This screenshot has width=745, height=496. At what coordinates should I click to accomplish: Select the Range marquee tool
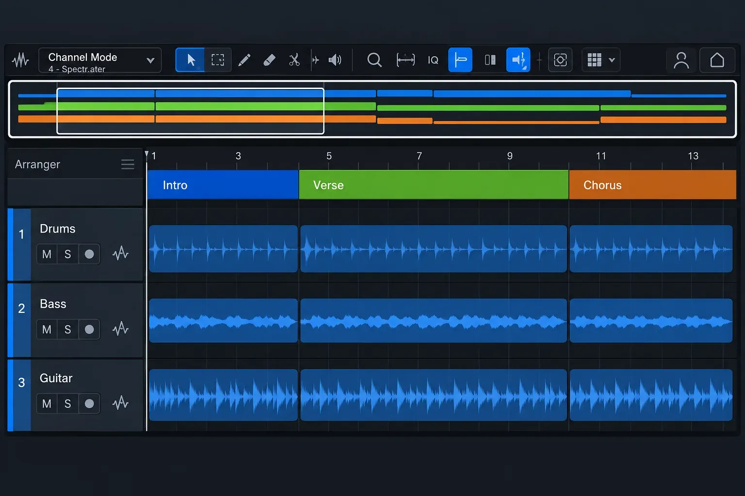tap(218, 60)
